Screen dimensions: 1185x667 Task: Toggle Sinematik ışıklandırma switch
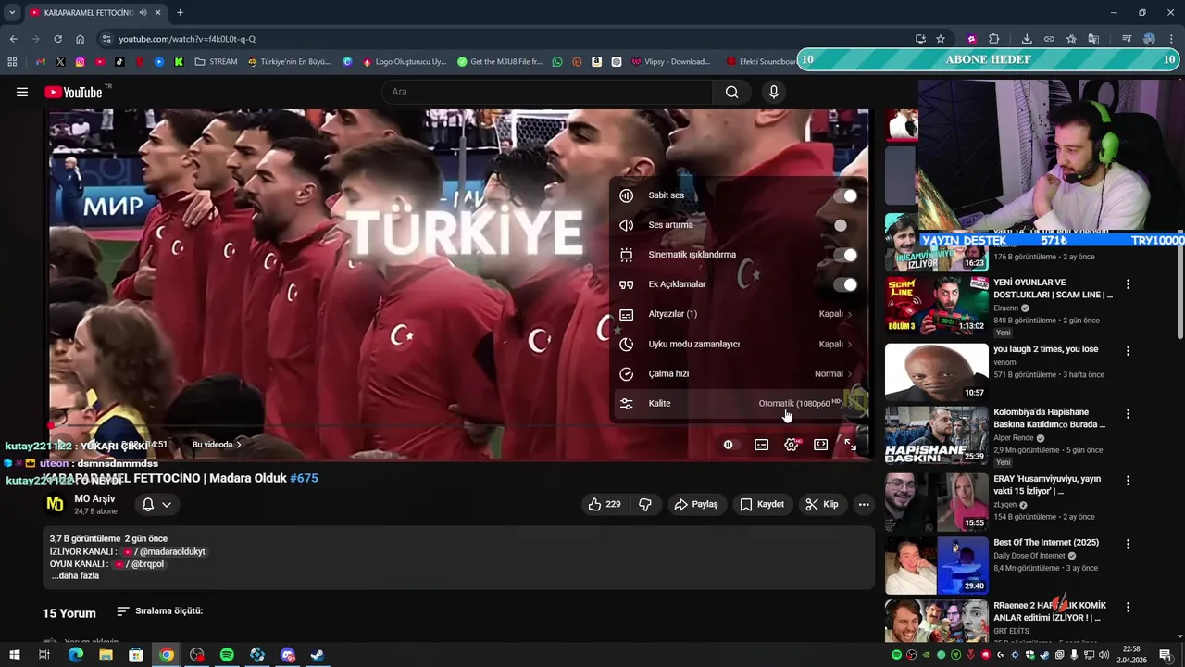pos(845,255)
